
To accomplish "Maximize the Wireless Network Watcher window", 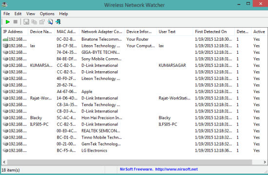I will 248,4.
